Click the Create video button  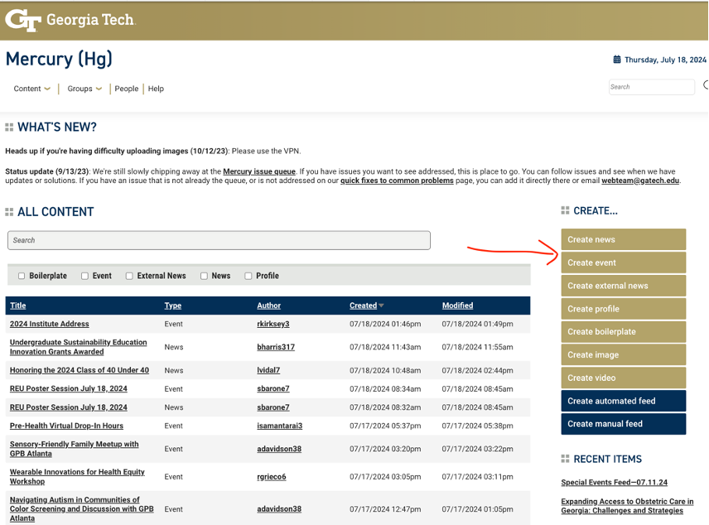tap(624, 378)
